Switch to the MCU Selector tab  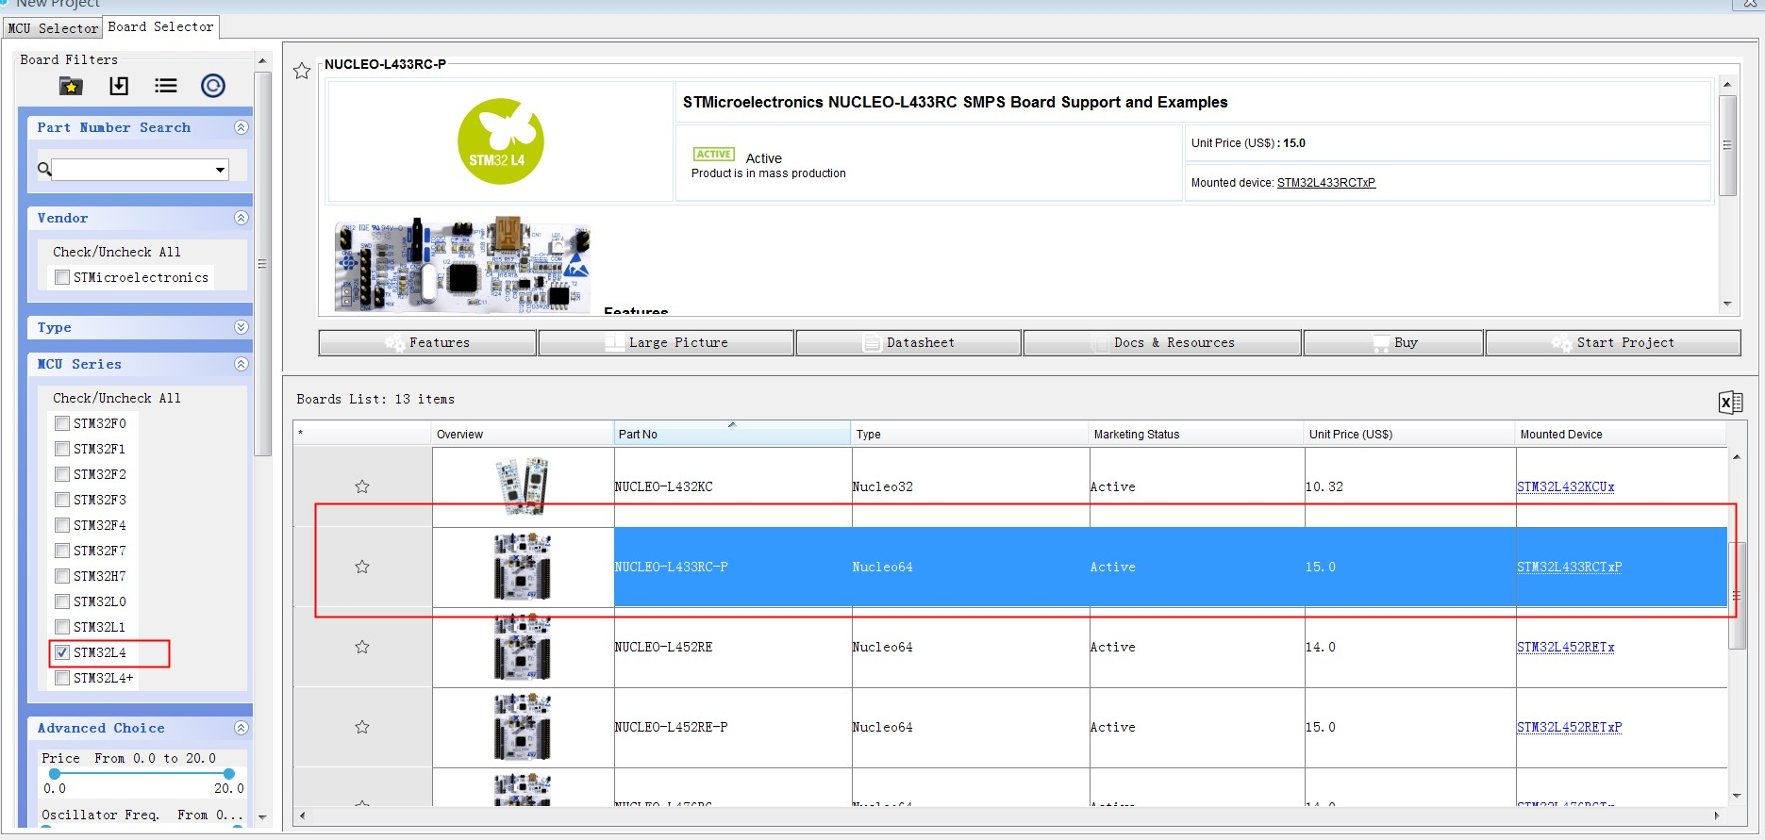pos(53,28)
